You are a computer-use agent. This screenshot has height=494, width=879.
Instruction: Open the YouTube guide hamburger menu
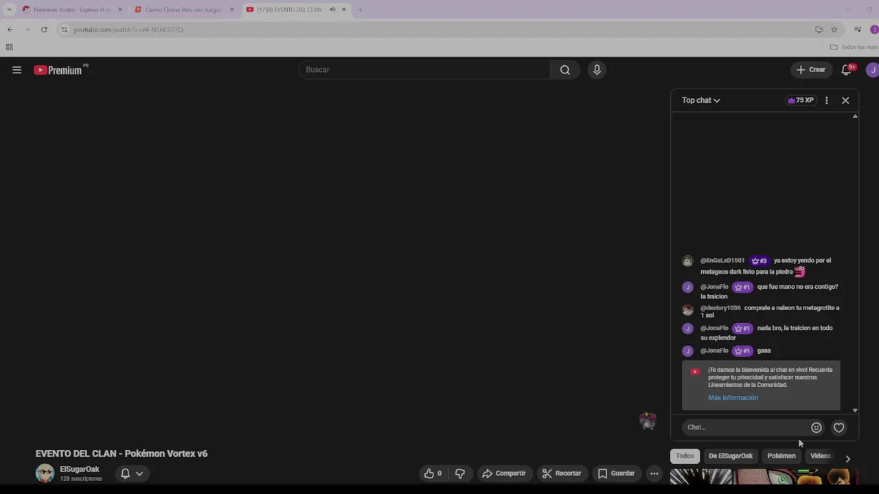point(16,70)
